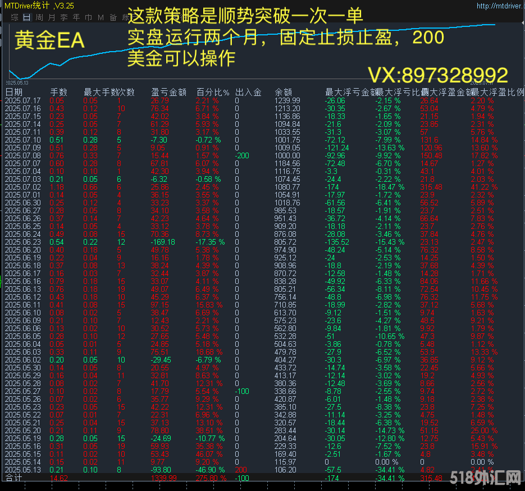Open the http://mtdriver website link

coord(500,6)
